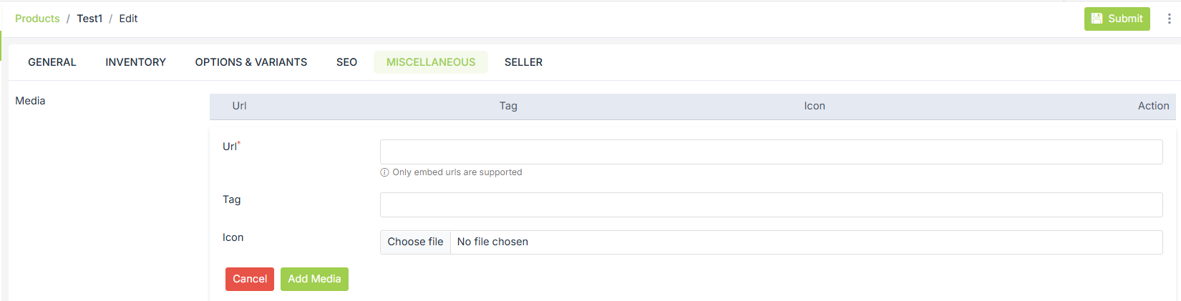Open the Inventory tab
This screenshot has height=301, width=1181.
pos(135,62)
